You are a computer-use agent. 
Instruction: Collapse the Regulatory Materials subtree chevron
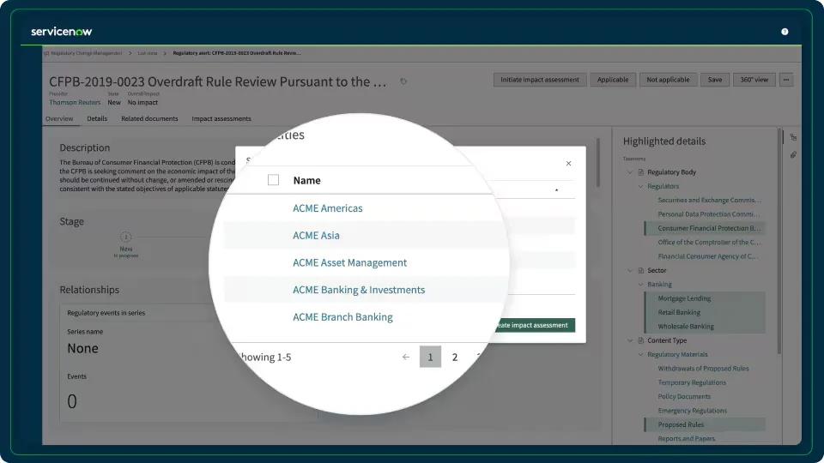pyautogui.click(x=640, y=355)
